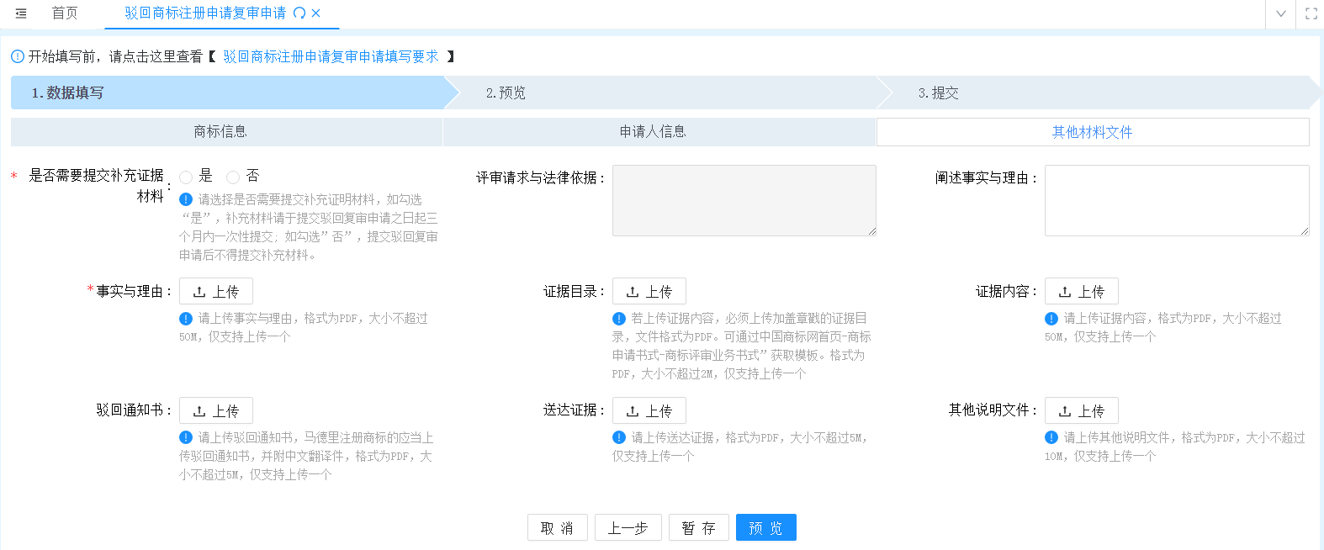Screen dimensions: 1324x550
Task: Click the refresh icon on the active tab
Action: coord(299,13)
